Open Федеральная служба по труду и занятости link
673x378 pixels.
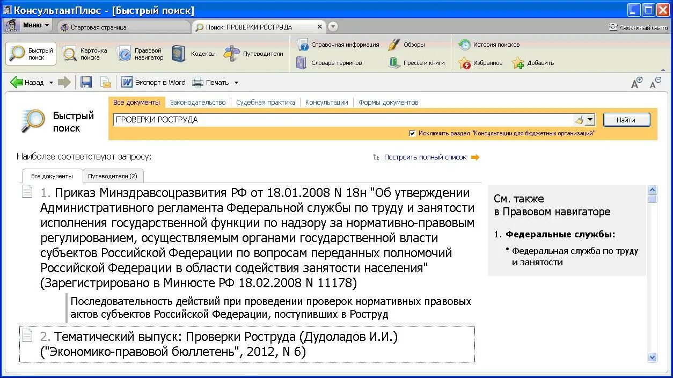coord(575,257)
